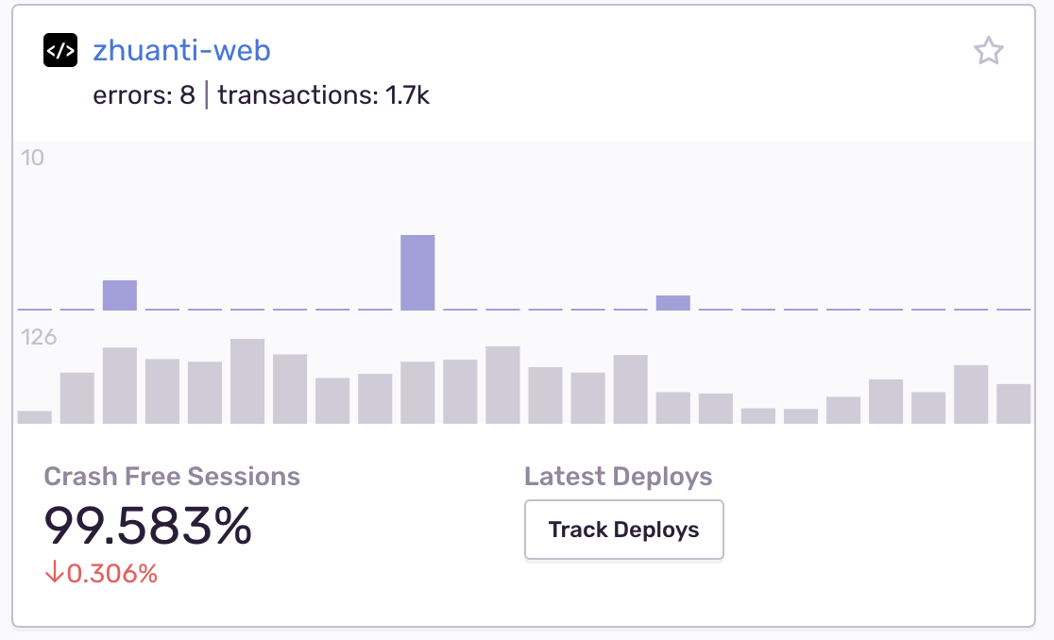Viewport: 1054px width, 640px height.
Task: Click the rightmost raised purple error bar
Action: (672, 303)
